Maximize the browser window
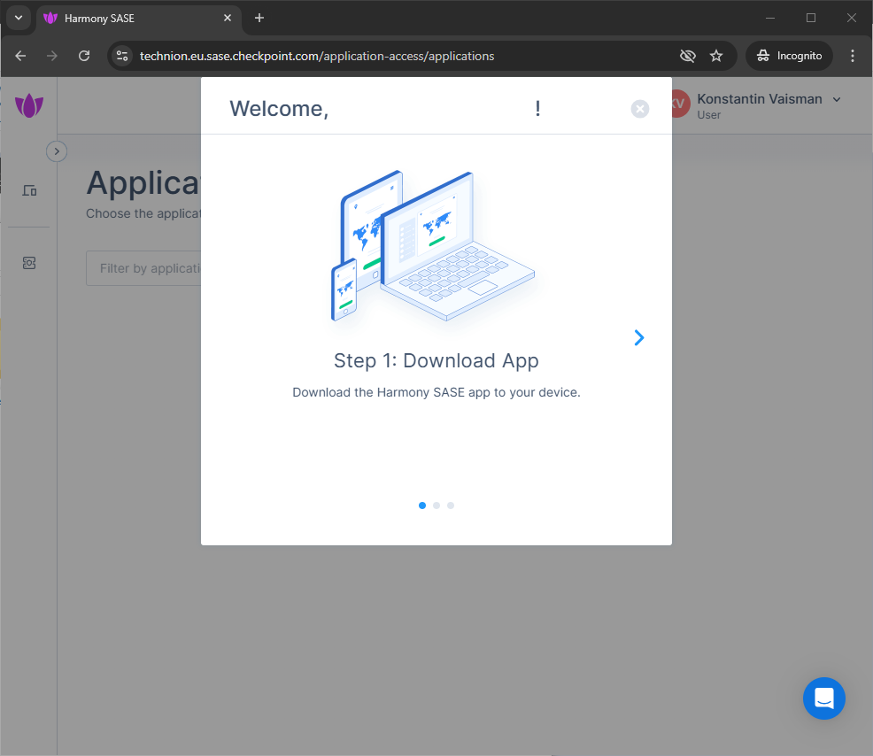The image size is (873, 756). coord(811,18)
